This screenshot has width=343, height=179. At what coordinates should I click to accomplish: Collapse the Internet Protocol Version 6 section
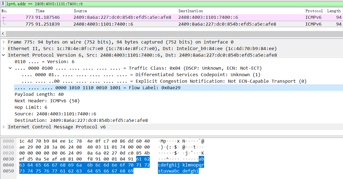pyautogui.click(x=3, y=55)
